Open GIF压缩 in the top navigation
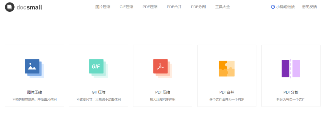 126,7
